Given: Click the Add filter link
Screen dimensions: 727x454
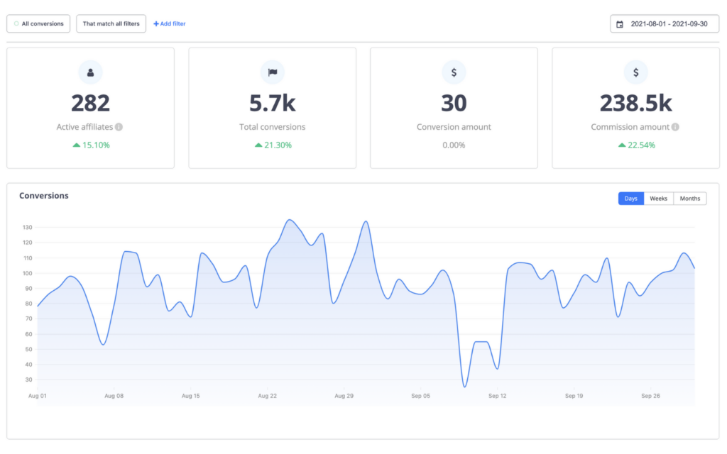Looking at the screenshot, I should tap(169, 23).
